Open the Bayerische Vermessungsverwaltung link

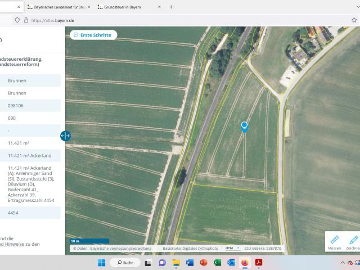point(120,249)
